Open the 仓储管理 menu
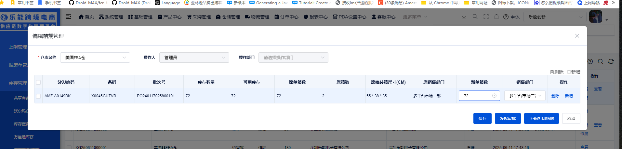 [x=228, y=17]
